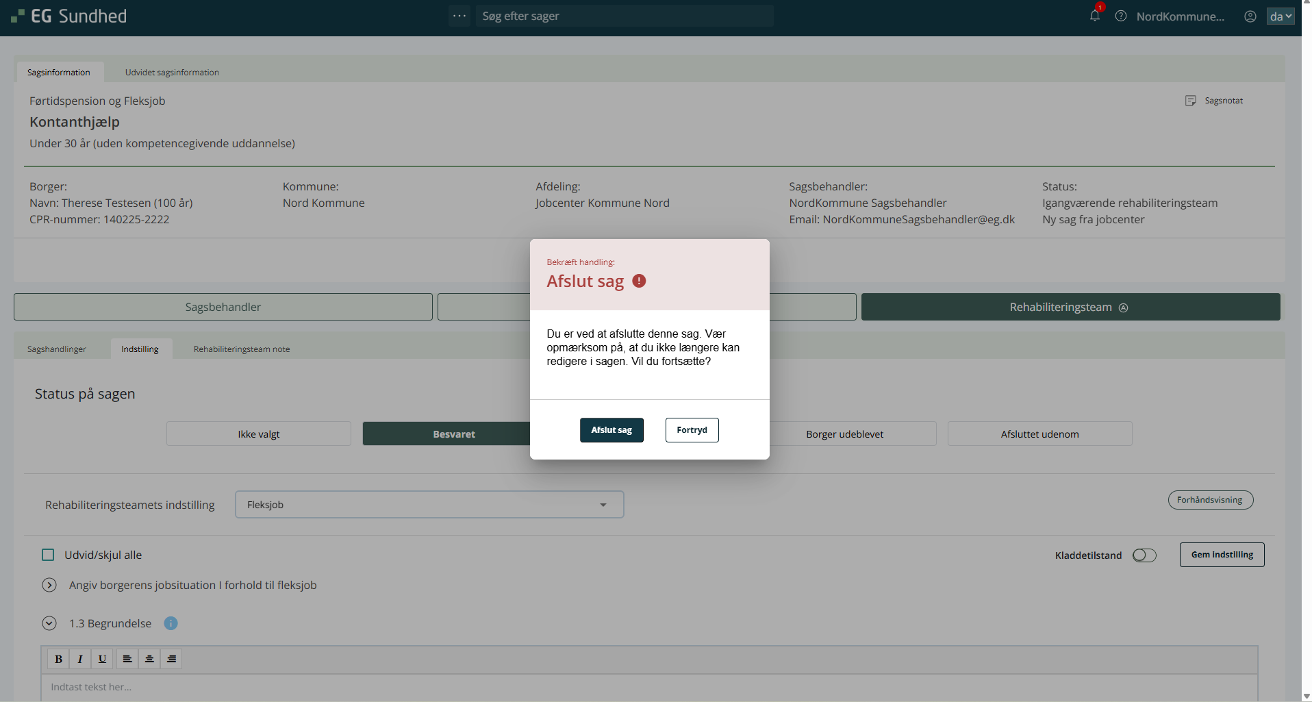Image resolution: width=1312 pixels, height=702 pixels.
Task: Collapse the 1.3 Begrundelse section
Action: pyautogui.click(x=49, y=623)
